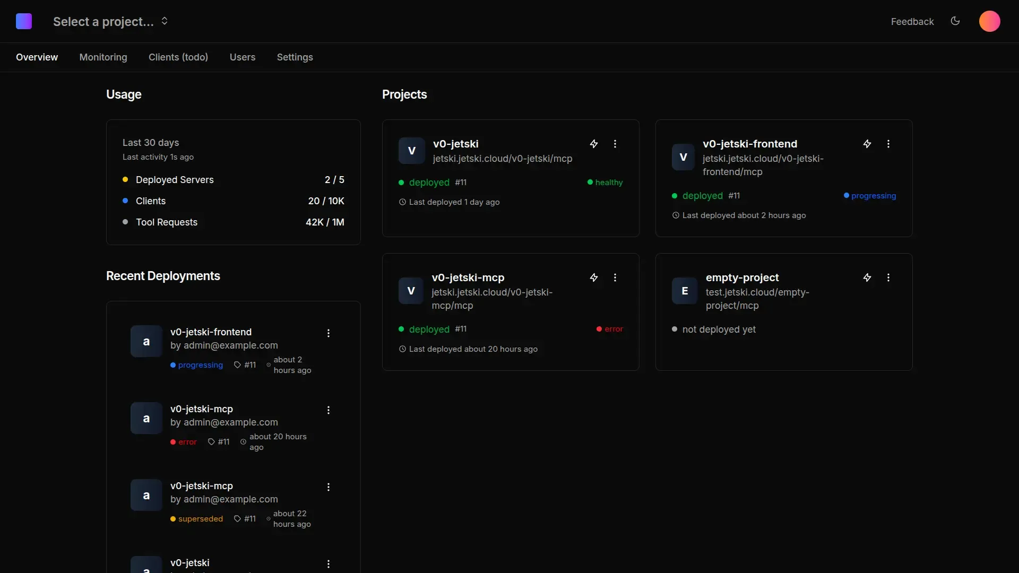
Task: Open v0-jetski-frontend in Recent Deployments
Action: [211, 332]
